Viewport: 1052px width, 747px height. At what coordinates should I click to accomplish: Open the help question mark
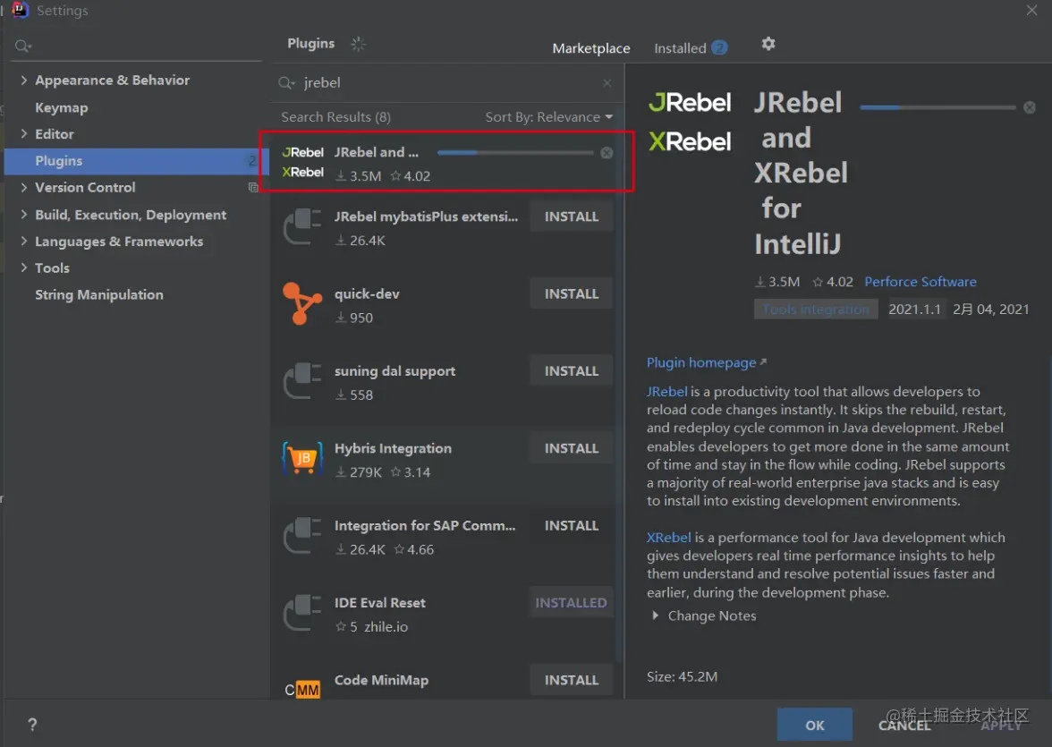coord(32,724)
